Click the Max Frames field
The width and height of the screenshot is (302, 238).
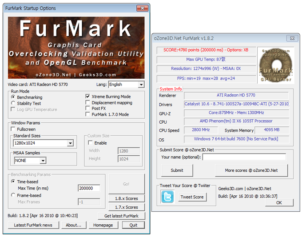tap(89, 202)
